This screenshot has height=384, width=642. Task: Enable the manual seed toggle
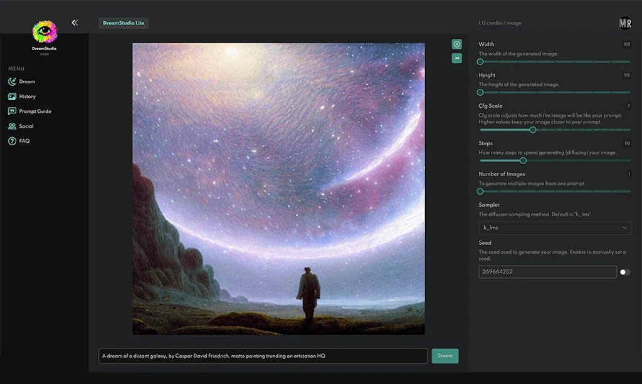(x=625, y=272)
